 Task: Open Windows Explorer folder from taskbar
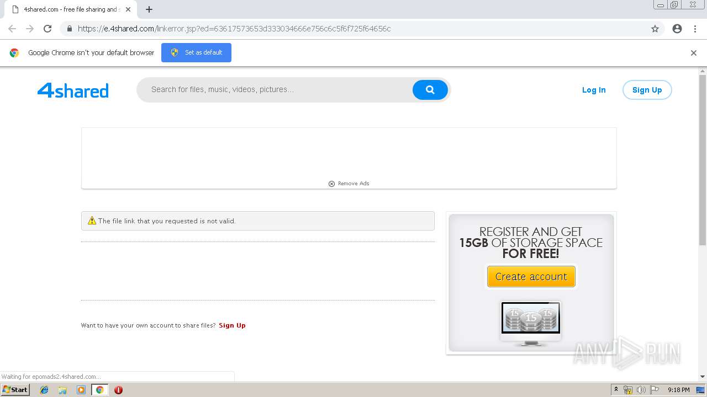click(62, 390)
